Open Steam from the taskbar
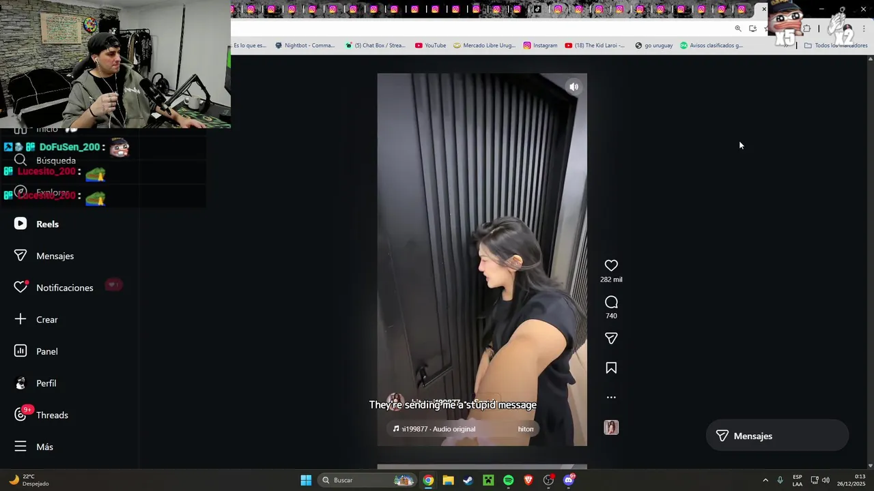Screen dimensions: 874x491 click(x=468, y=480)
